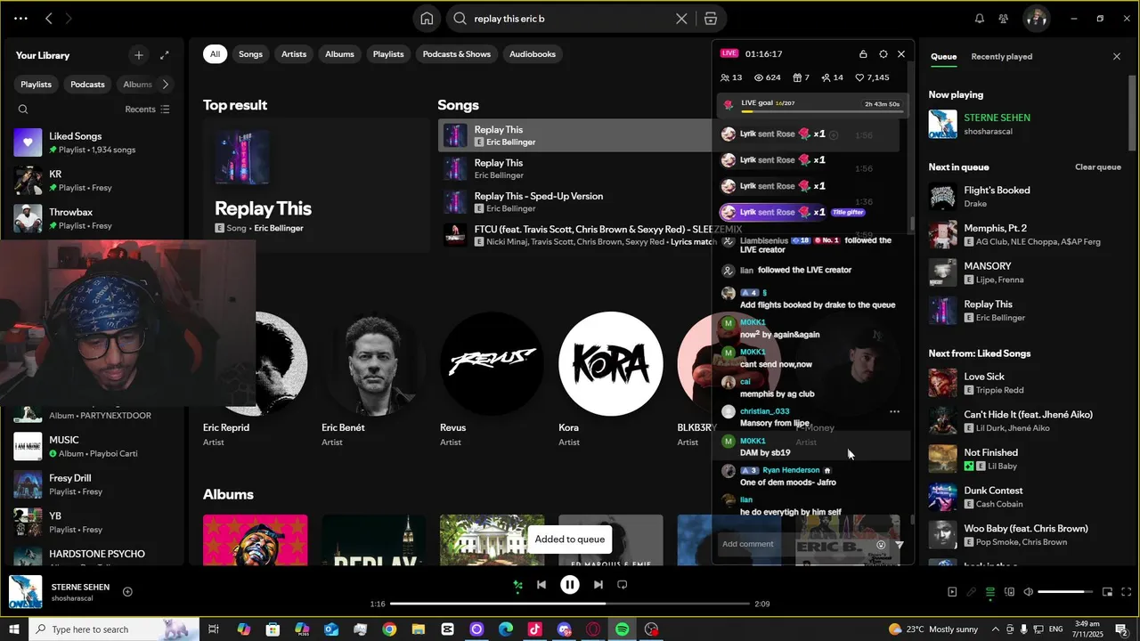Toggle the Playlists filter in Your Library
Viewport: 1140px width, 641px height.
[x=37, y=85]
